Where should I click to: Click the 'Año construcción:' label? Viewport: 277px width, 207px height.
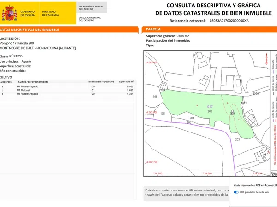(13, 71)
